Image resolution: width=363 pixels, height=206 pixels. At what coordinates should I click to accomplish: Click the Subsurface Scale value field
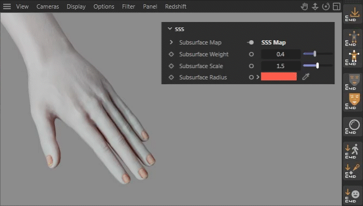281,66
